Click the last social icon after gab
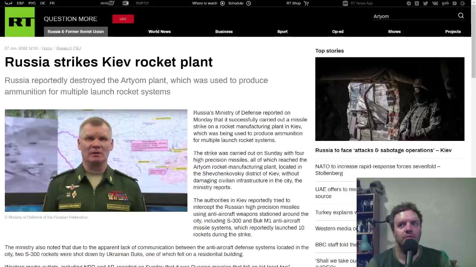 tap(463, 3)
